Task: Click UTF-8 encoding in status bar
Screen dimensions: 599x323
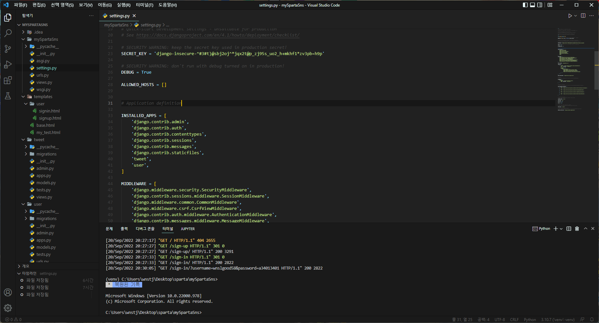Action: [500, 320]
